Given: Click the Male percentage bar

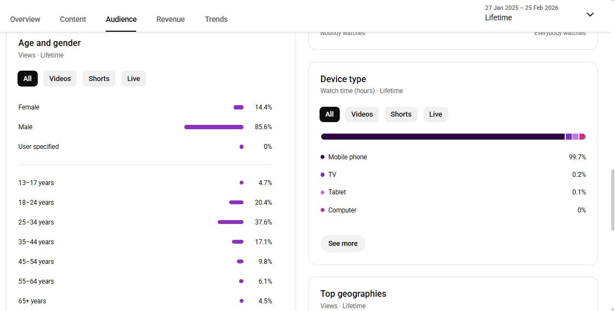Looking at the screenshot, I should tap(214, 127).
